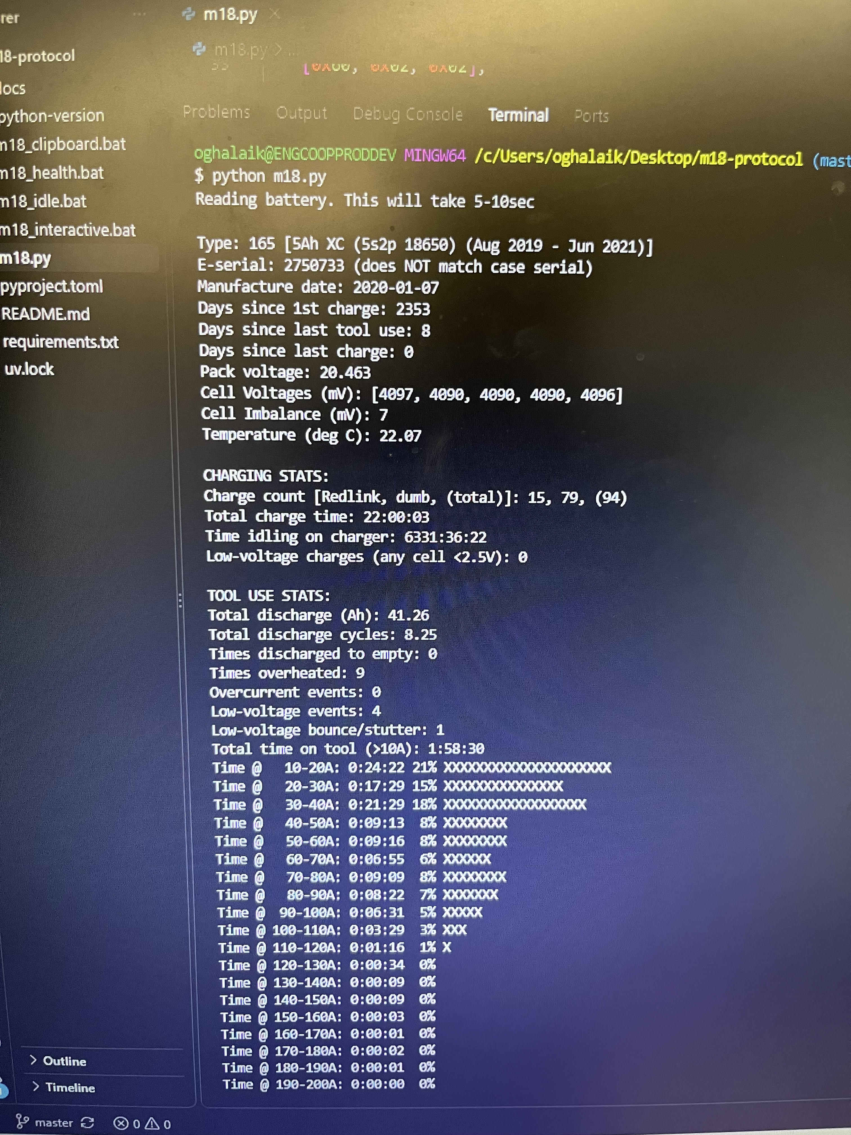
Task: Click 'Temperature (deg C): 22.07' line
Action: pyautogui.click(x=311, y=435)
